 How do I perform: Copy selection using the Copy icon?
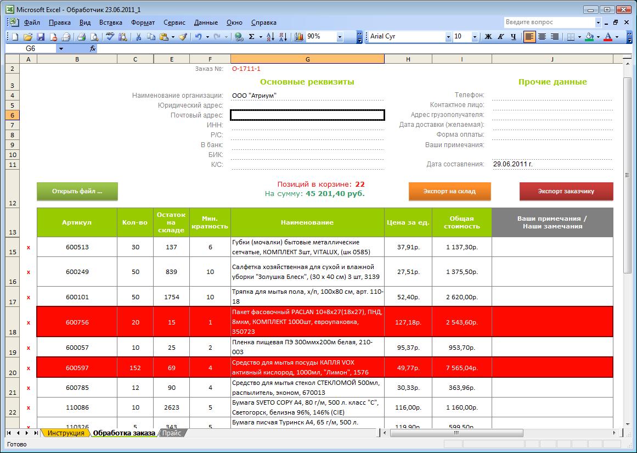[x=151, y=37]
